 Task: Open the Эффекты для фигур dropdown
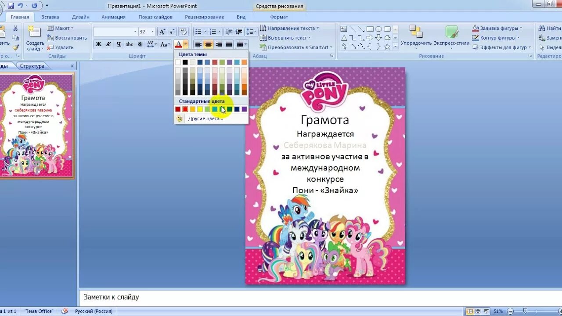[x=502, y=47]
